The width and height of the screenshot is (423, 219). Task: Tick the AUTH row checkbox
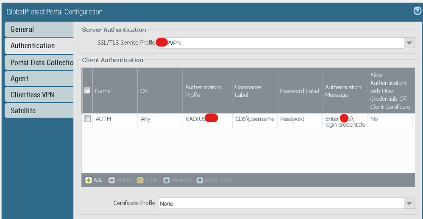click(x=87, y=119)
